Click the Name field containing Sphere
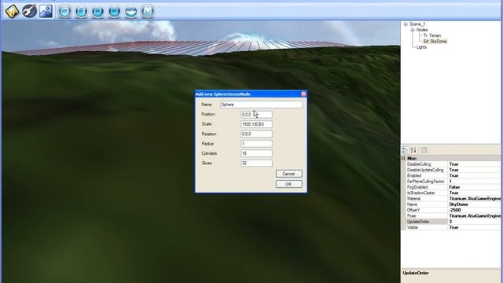Viewport: 503px width, 283px height. [261, 105]
